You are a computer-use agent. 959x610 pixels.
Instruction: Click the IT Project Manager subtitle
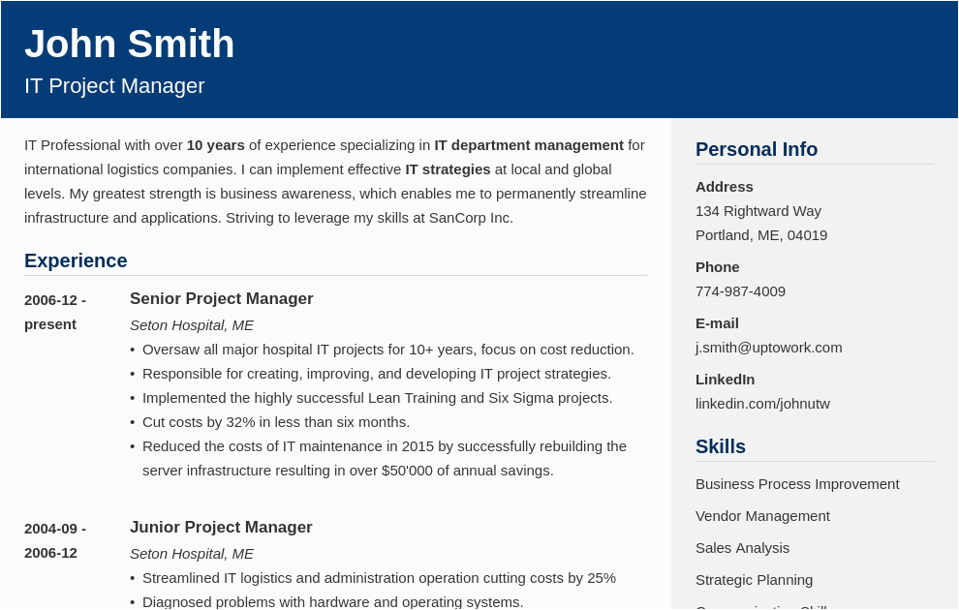114,86
